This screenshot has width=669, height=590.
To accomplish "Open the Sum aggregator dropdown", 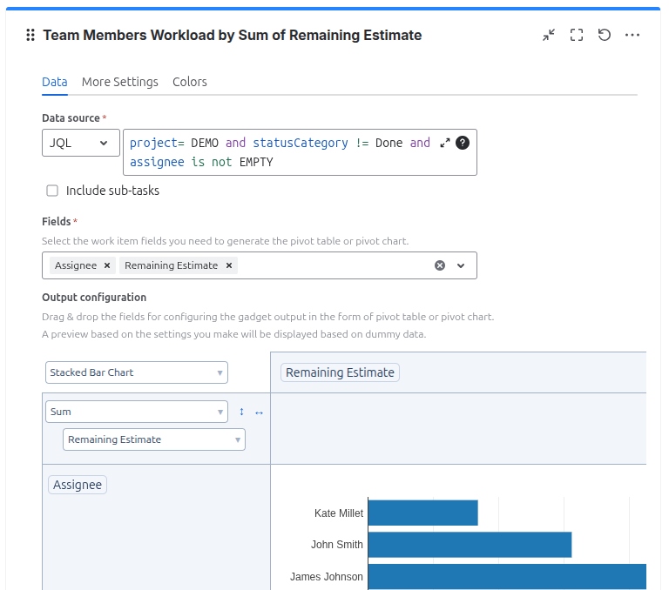I will pyautogui.click(x=136, y=412).
